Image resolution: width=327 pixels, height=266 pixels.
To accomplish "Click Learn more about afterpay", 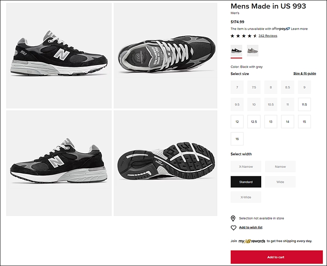I will pos(299,29).
